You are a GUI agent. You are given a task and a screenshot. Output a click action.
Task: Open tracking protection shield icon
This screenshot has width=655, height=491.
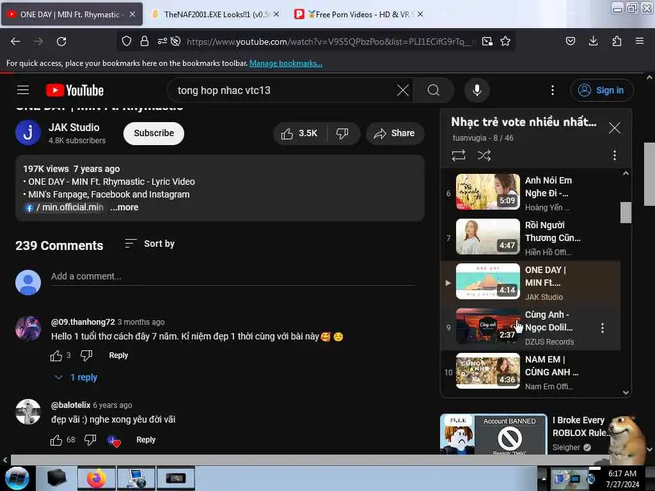pyautogui.click(x=127, y=42)
